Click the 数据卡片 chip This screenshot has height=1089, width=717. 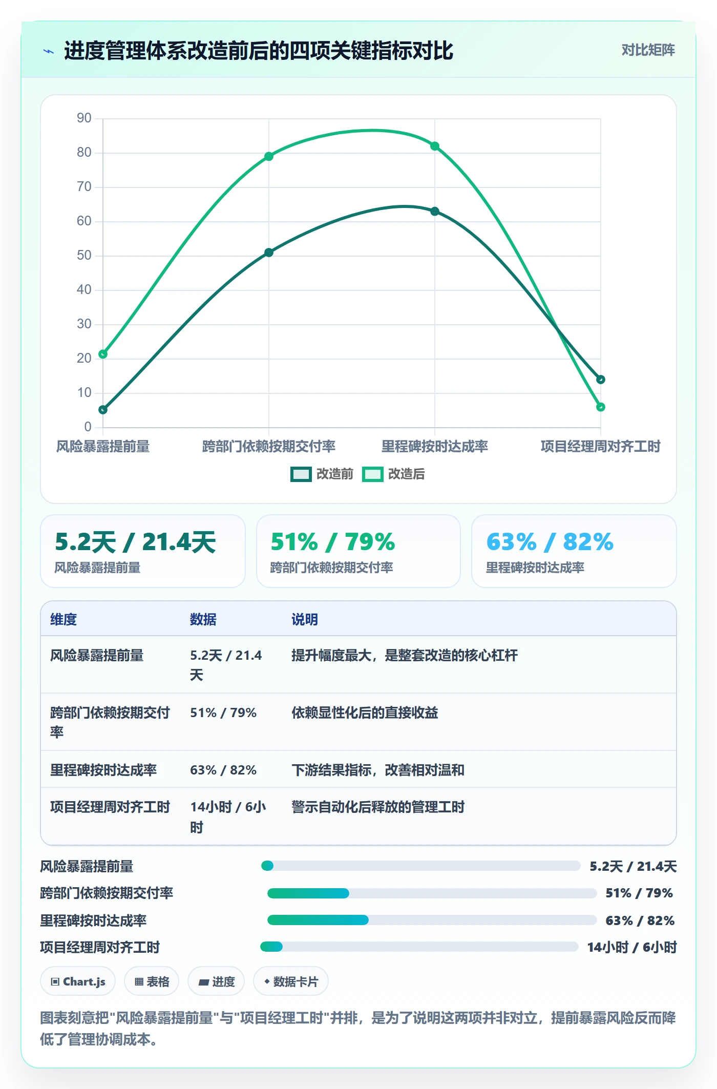coord(291,981)
